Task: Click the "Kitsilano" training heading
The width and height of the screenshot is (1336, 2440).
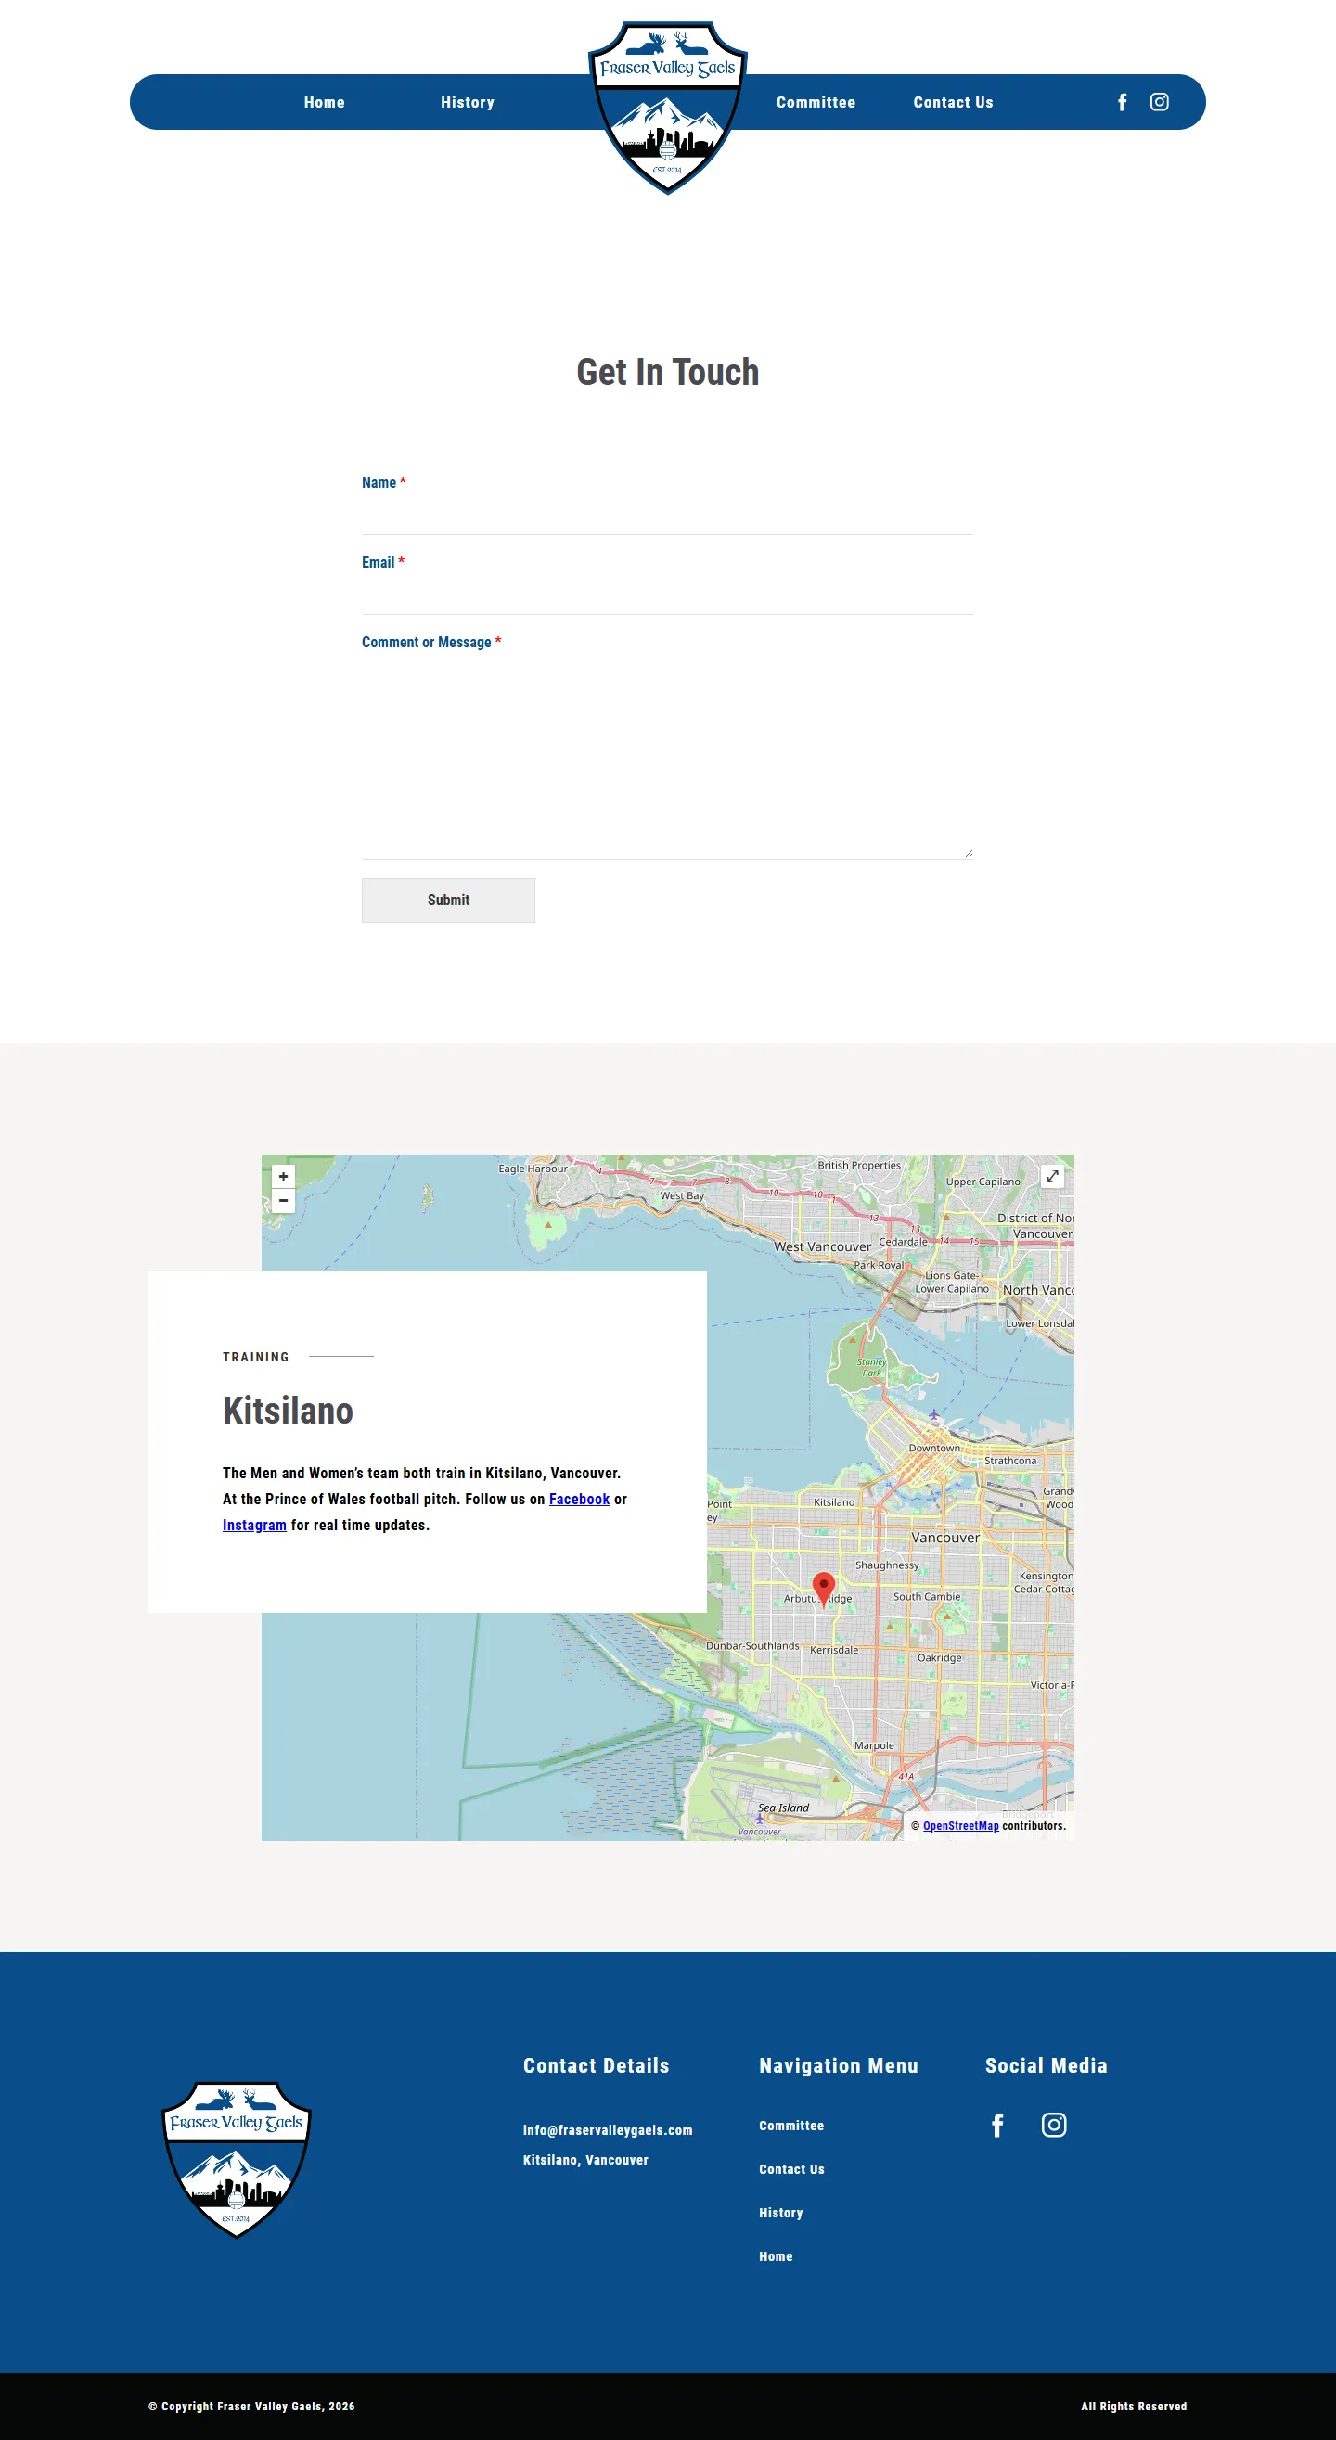Action: tap(288, 1411)
